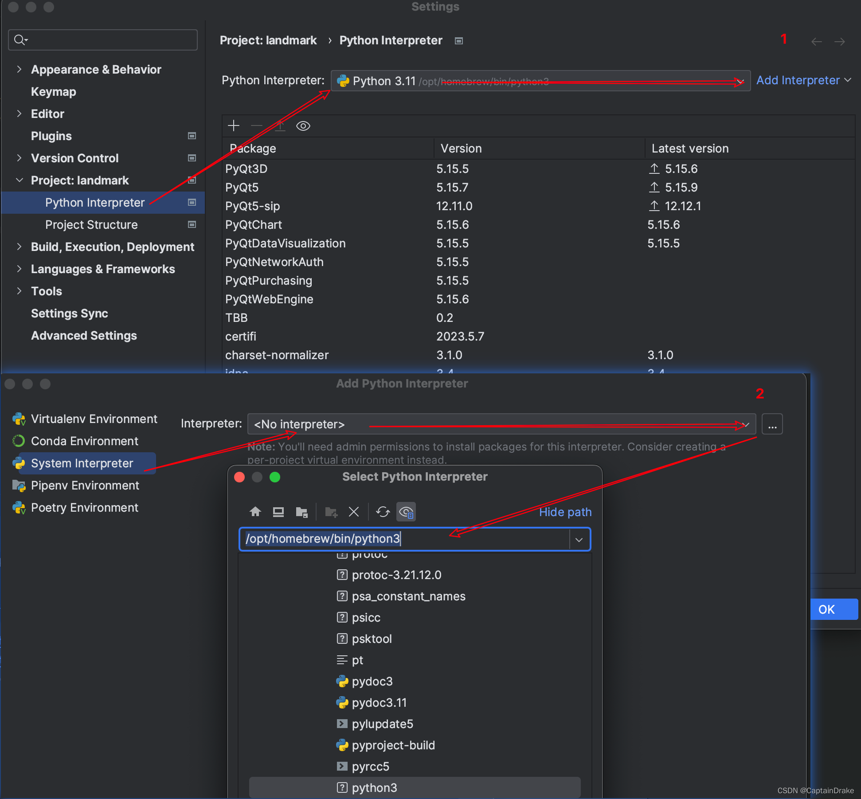Click the install package plus icon

(x=234, y=126)
